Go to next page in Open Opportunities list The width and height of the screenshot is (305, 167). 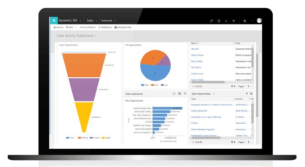tap(249, 142)
